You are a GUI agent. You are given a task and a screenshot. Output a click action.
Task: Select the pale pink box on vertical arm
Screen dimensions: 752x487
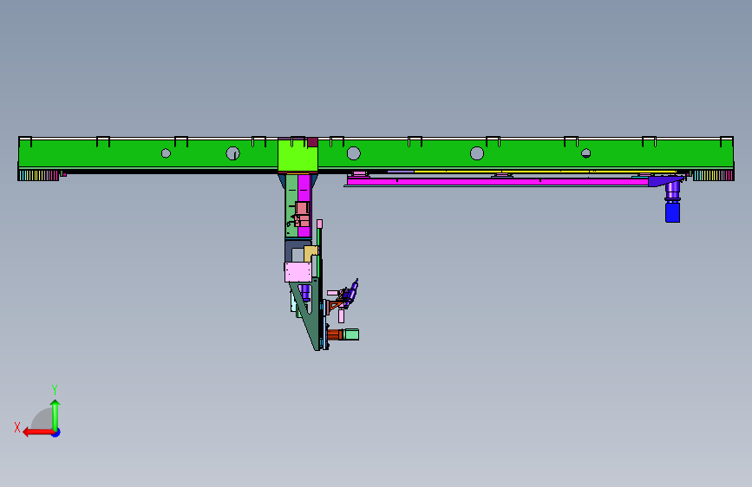click(298, 272)
